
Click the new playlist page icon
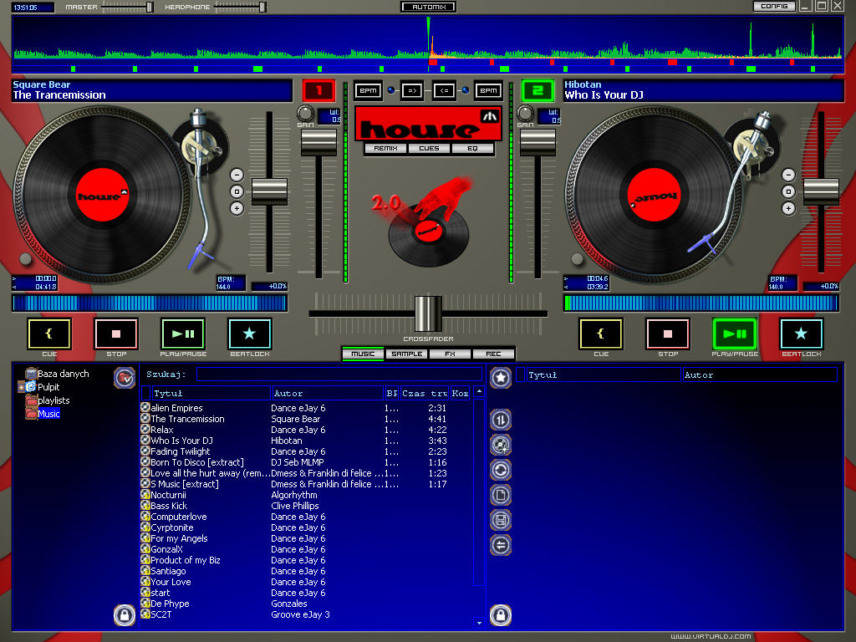[501, 495]
